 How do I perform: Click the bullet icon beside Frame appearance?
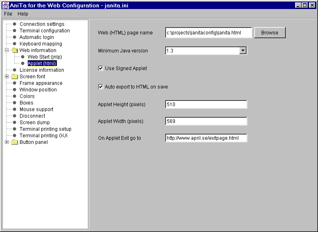[15, 83]
